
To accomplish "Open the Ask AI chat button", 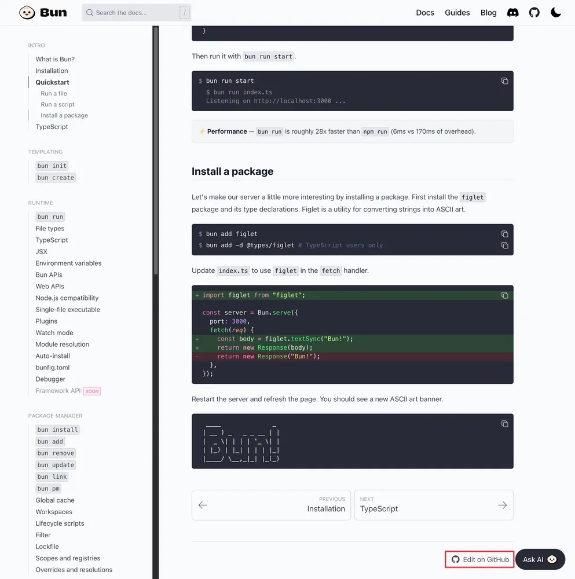I will point(540,559).
